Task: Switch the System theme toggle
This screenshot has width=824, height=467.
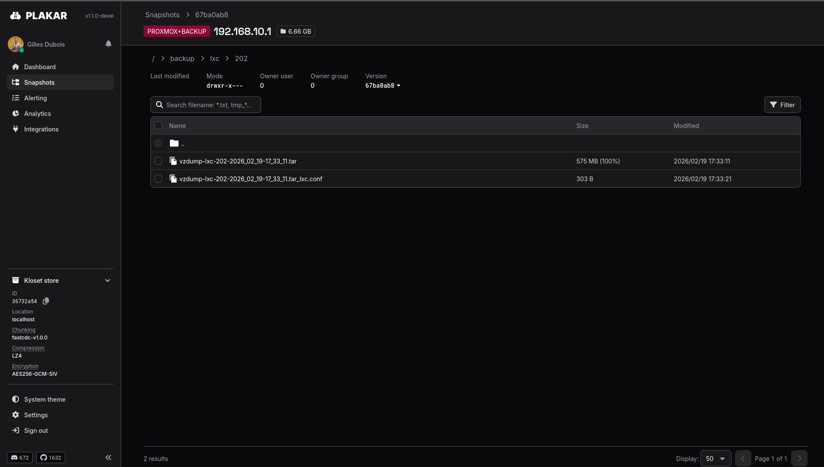Action: [45, 400]
